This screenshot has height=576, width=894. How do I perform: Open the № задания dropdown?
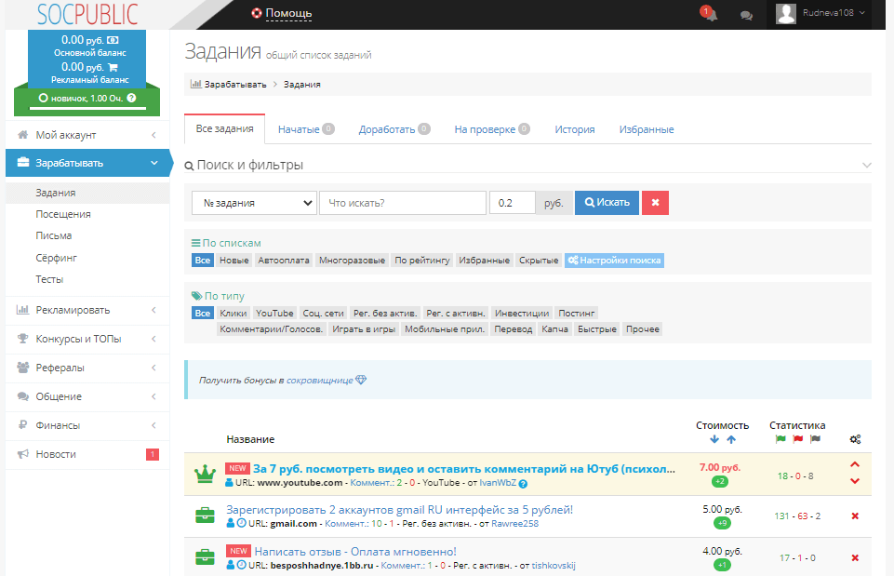[x=254, y=203]
